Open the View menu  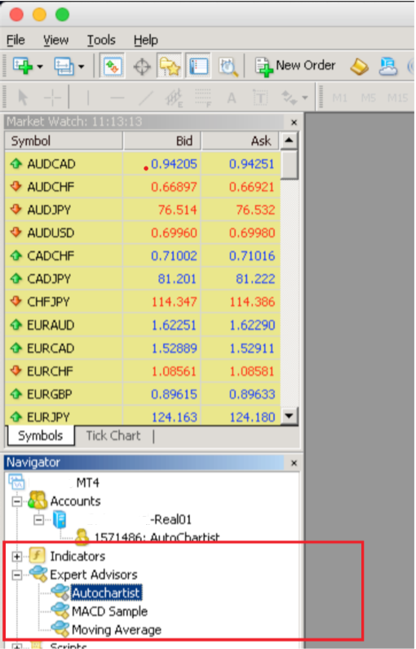55,40
